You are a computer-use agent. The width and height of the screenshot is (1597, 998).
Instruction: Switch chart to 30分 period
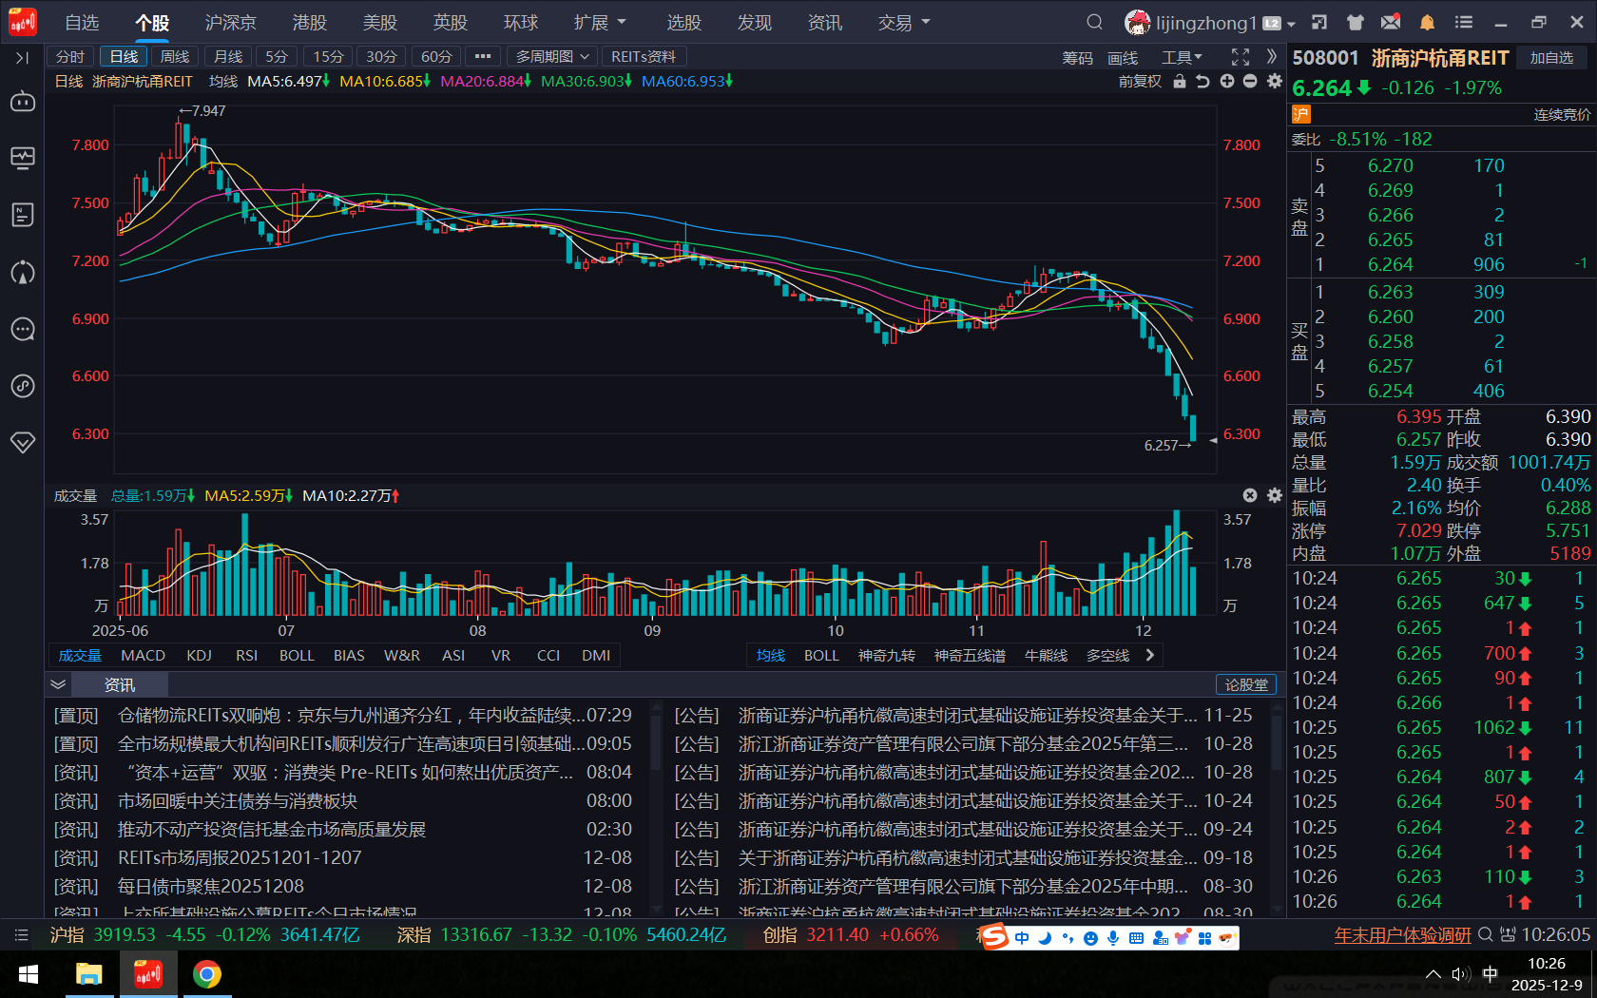click(381, 57)
